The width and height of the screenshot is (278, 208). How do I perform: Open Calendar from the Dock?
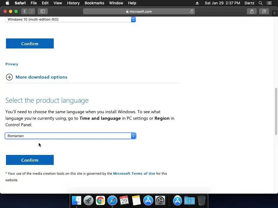(124, 201)
